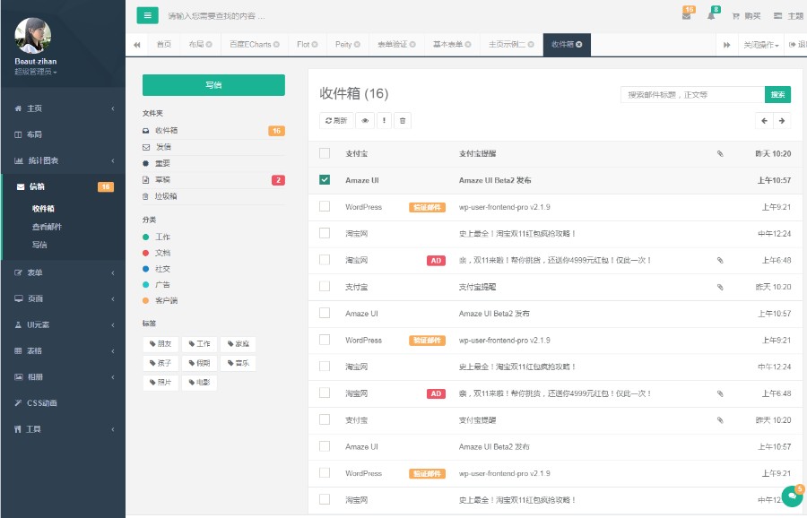Expand the 表格 sidebar menu
Viewport: 807px width, 518px height.
[x=64, y=350]
